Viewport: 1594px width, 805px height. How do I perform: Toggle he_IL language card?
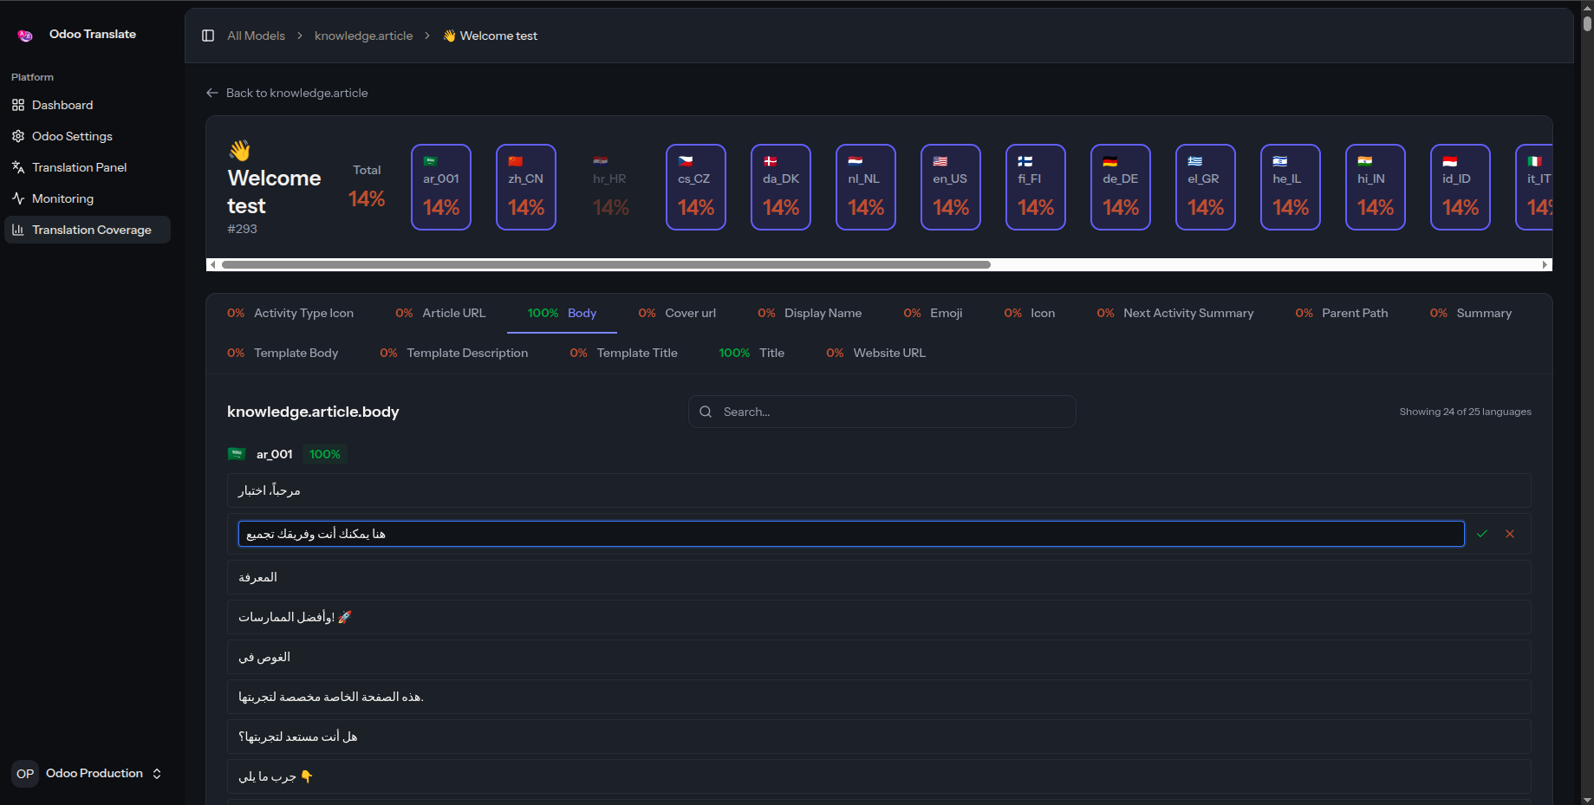pos(1291,187)
